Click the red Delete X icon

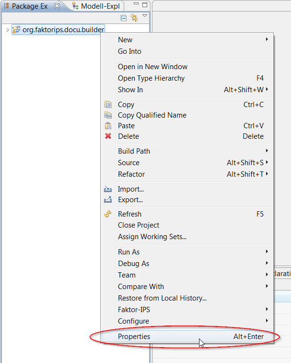click(108, 136)
